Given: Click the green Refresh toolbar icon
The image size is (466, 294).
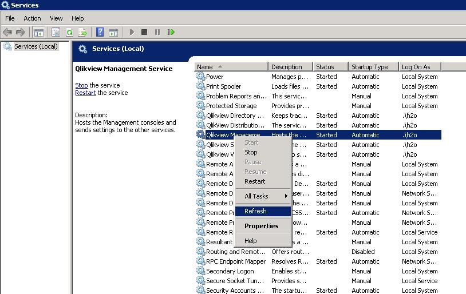Looking at the screenshot, I should click(69, 33).
